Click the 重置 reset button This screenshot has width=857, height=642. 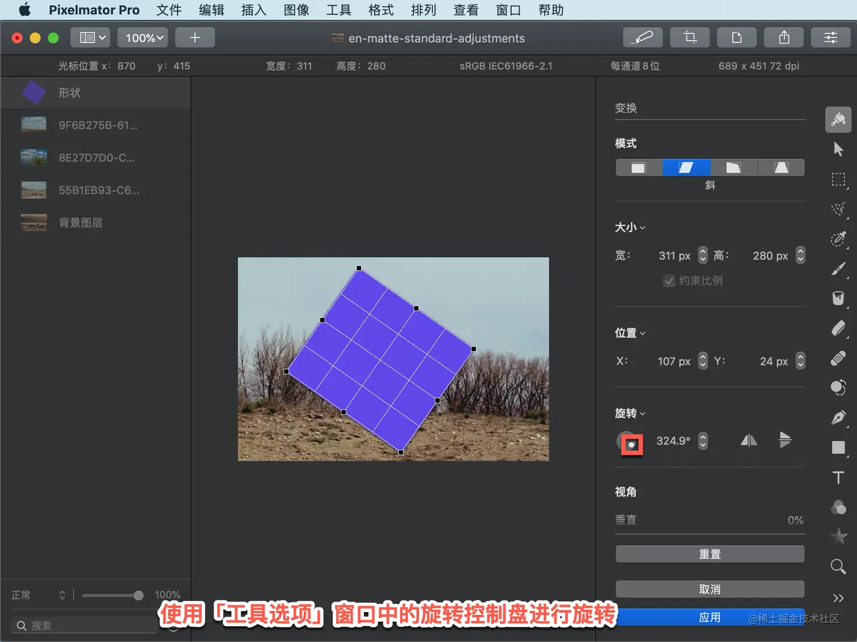pos(710,554)
